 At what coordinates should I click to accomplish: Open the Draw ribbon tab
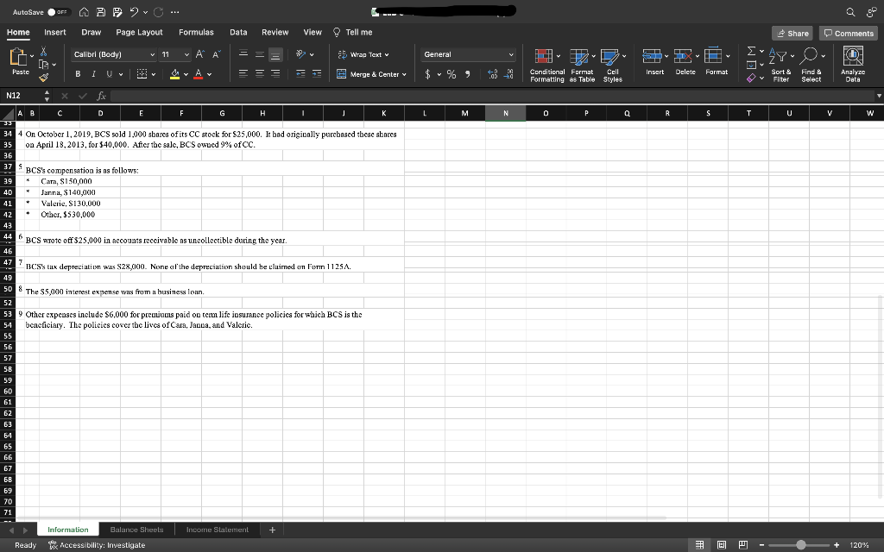91,32
